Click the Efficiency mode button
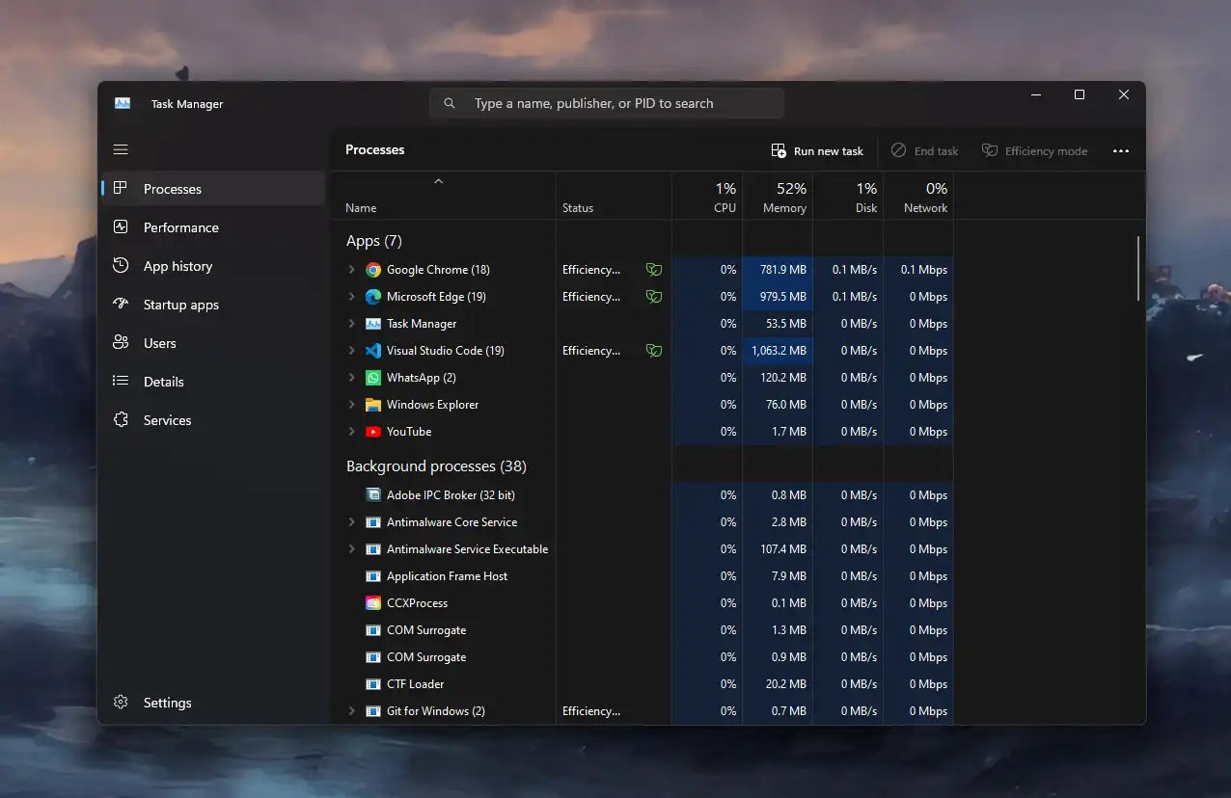This screenshot has width=1231, height=798. [x=1034, y=151]
